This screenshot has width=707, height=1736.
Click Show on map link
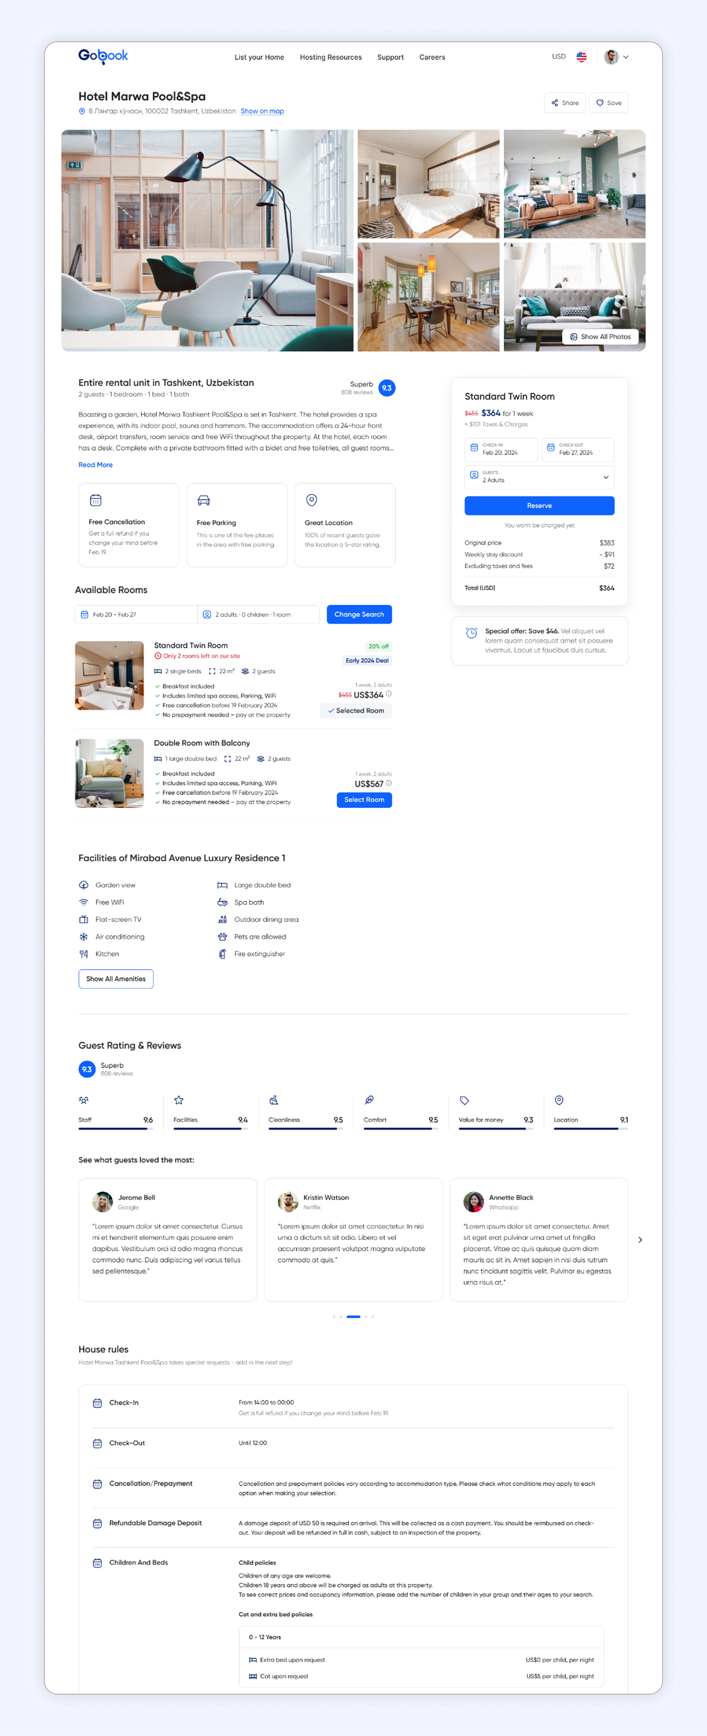click(x=262, y=111)
